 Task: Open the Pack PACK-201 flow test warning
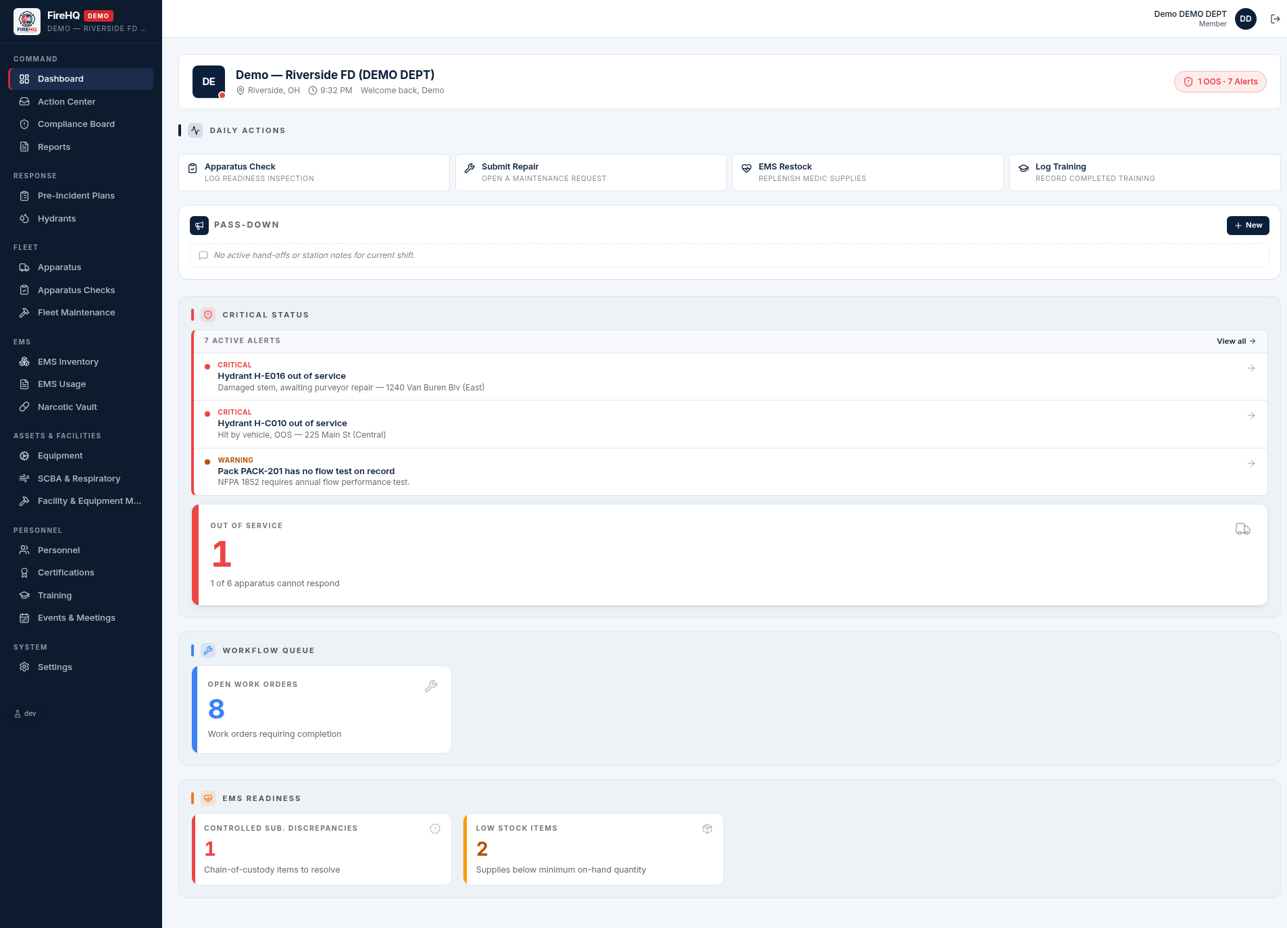click(x=730, y=472)
